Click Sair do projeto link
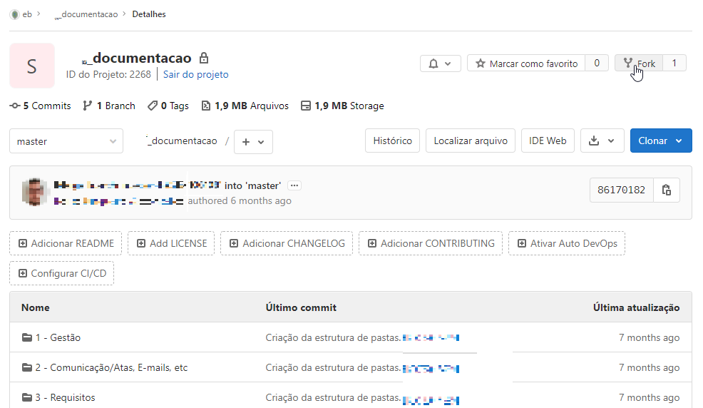This screenshot has height=408, width=703. (x=195, y=74)
